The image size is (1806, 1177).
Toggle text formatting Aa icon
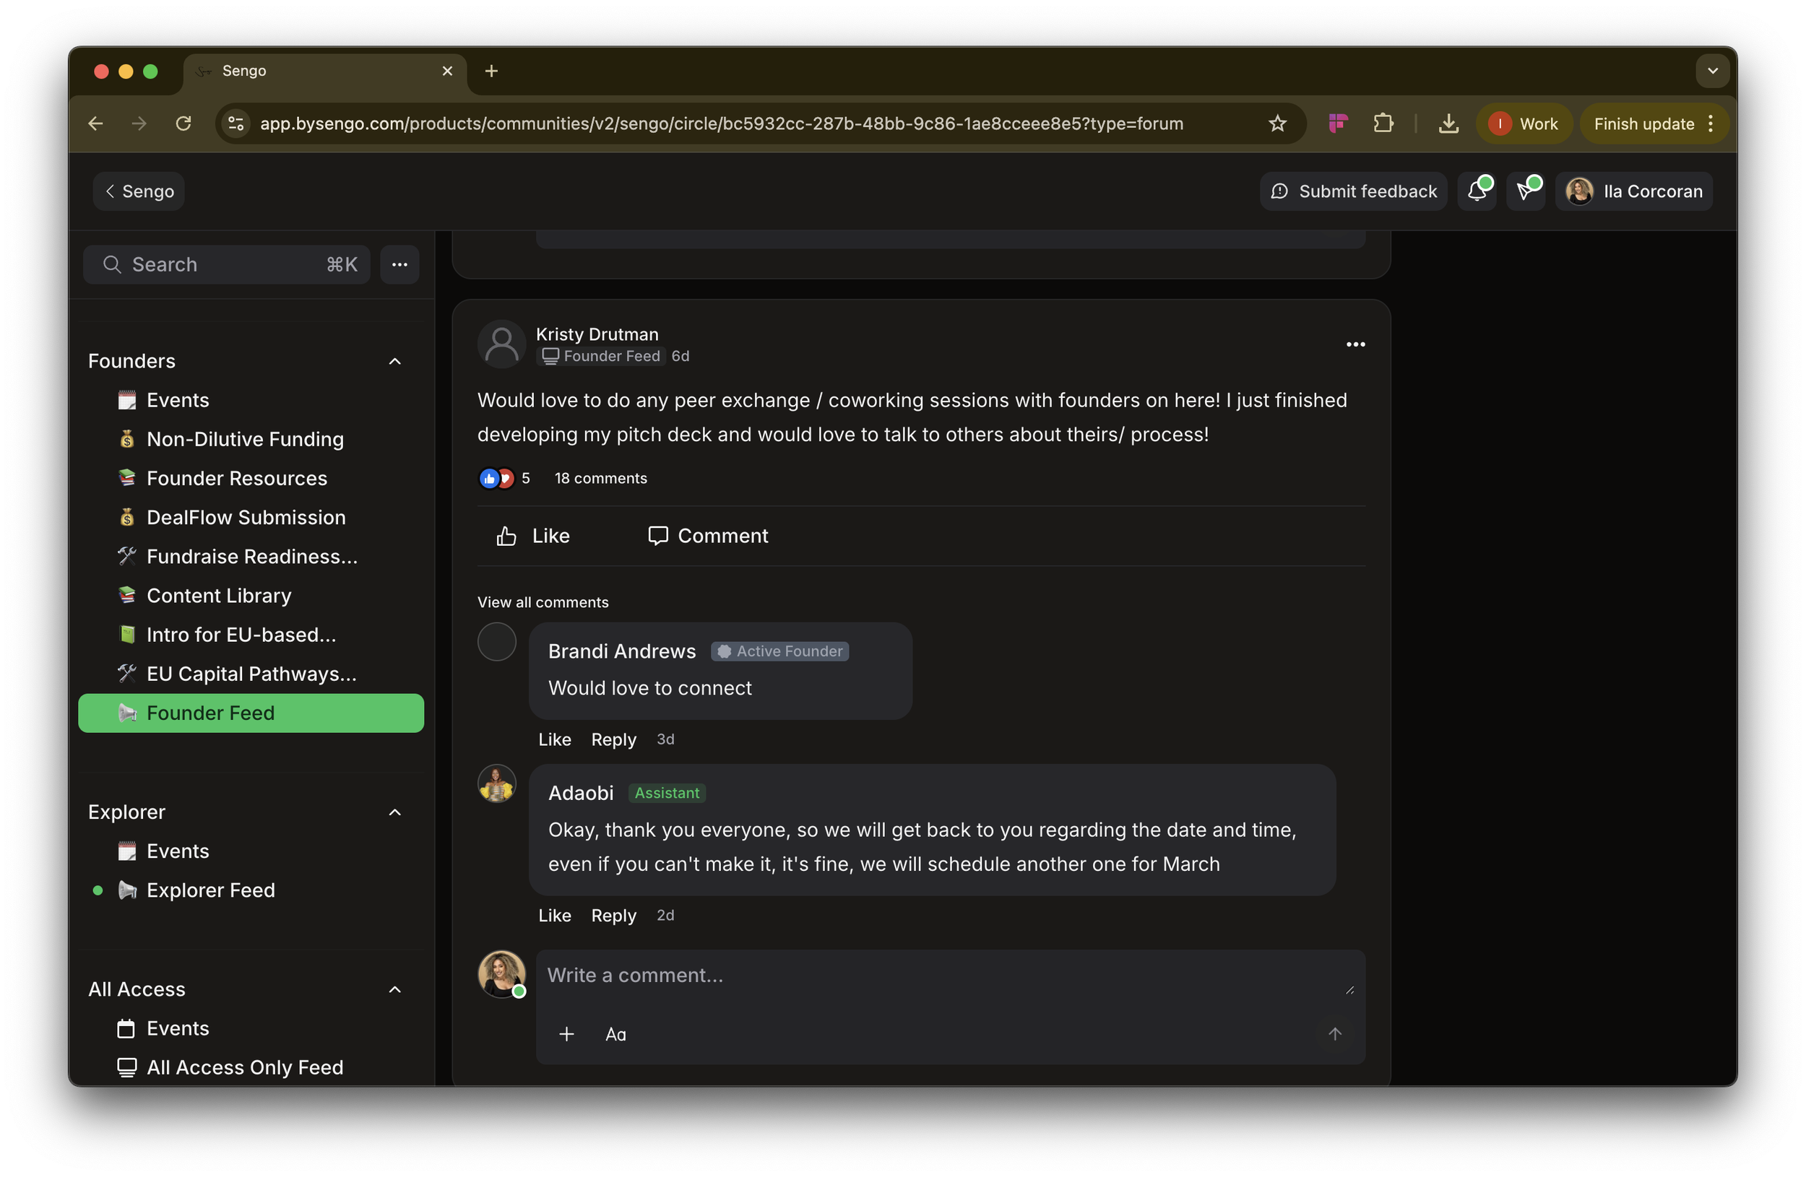[x=615, y=1035]
